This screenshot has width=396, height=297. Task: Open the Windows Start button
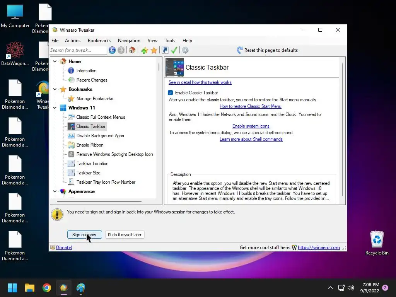[12, 288]
